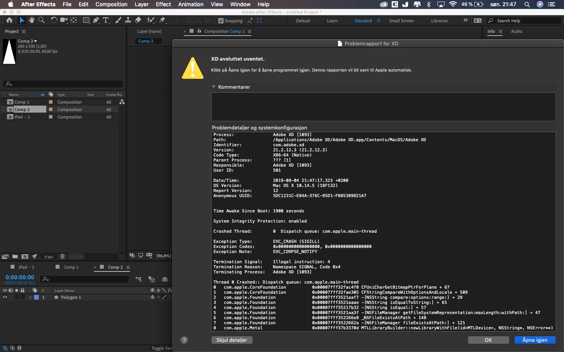Click Skjul detaljer button
Screen dimensions: 564x352
click(232, 340)
